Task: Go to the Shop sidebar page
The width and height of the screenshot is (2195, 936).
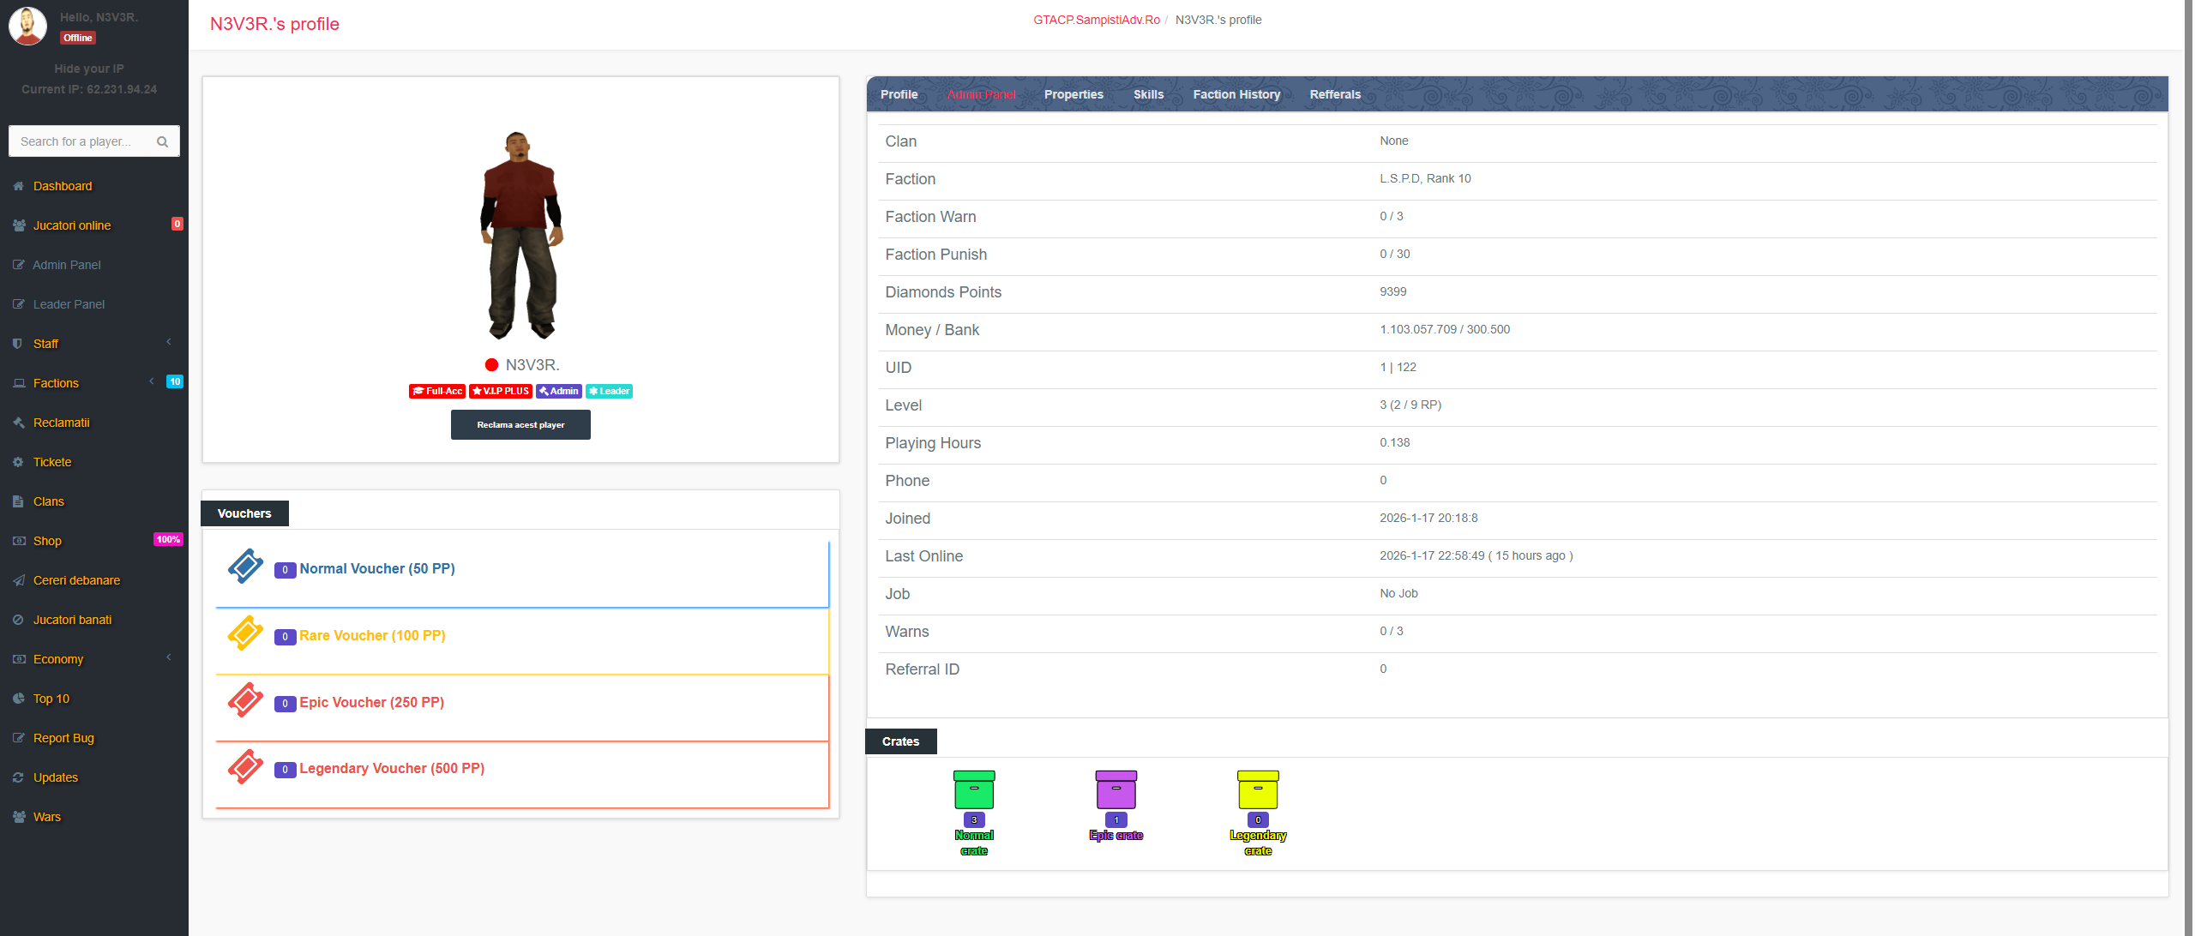Action: [x=47, y=541]
